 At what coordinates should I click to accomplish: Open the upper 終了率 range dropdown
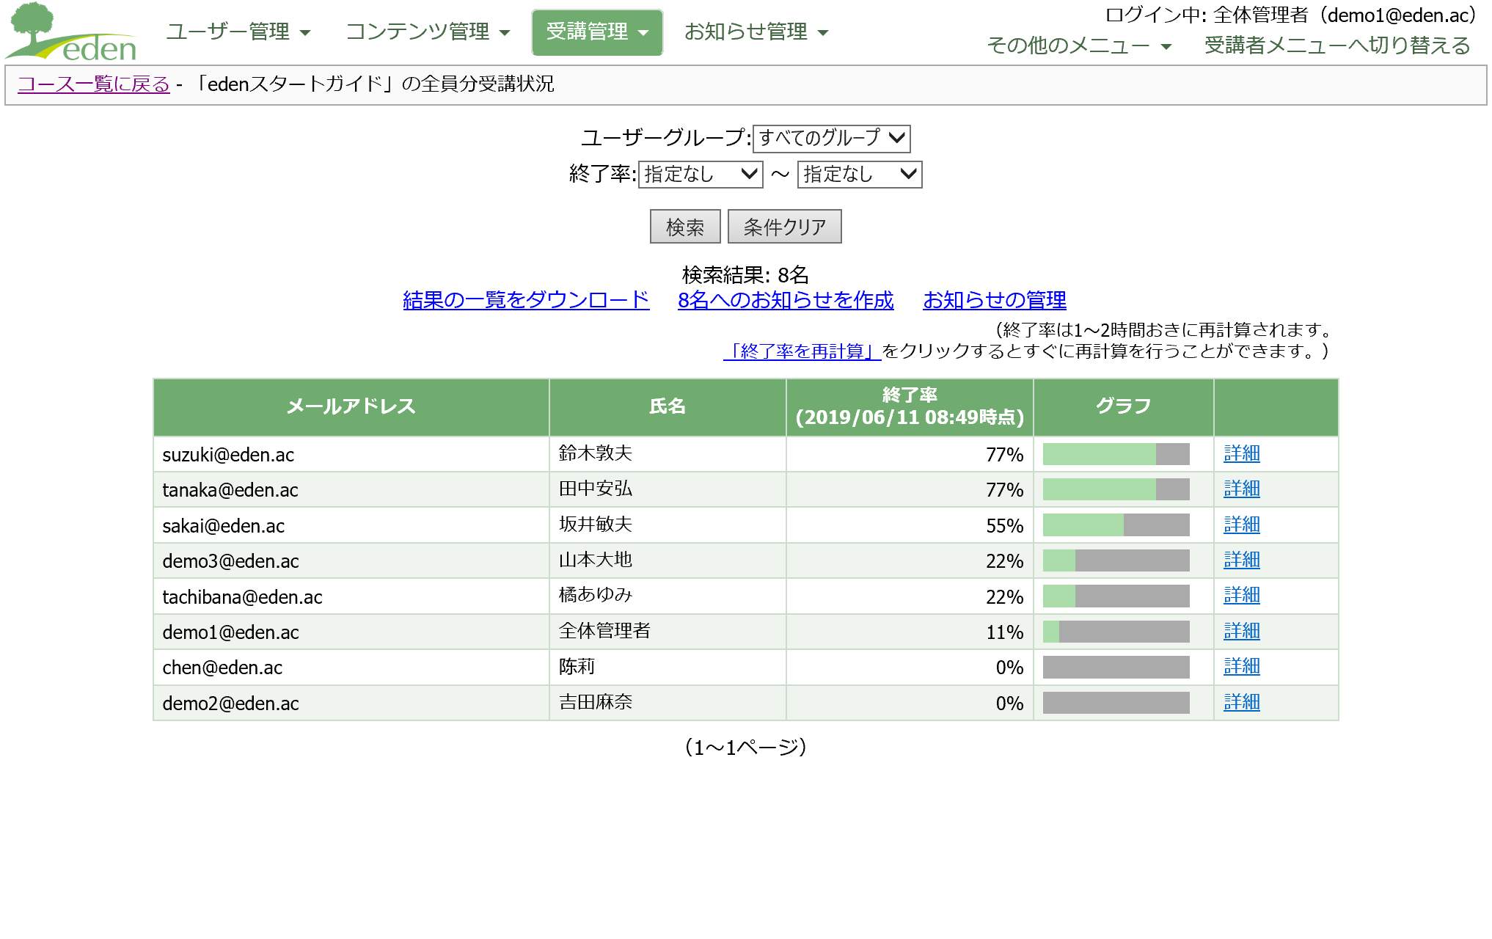click(x=860, y=175)
